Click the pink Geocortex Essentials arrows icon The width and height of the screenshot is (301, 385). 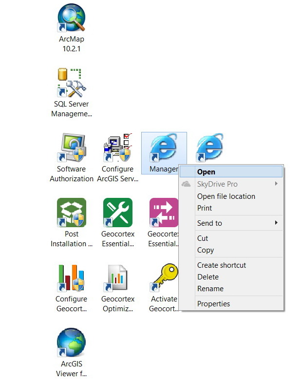point(164,213)
